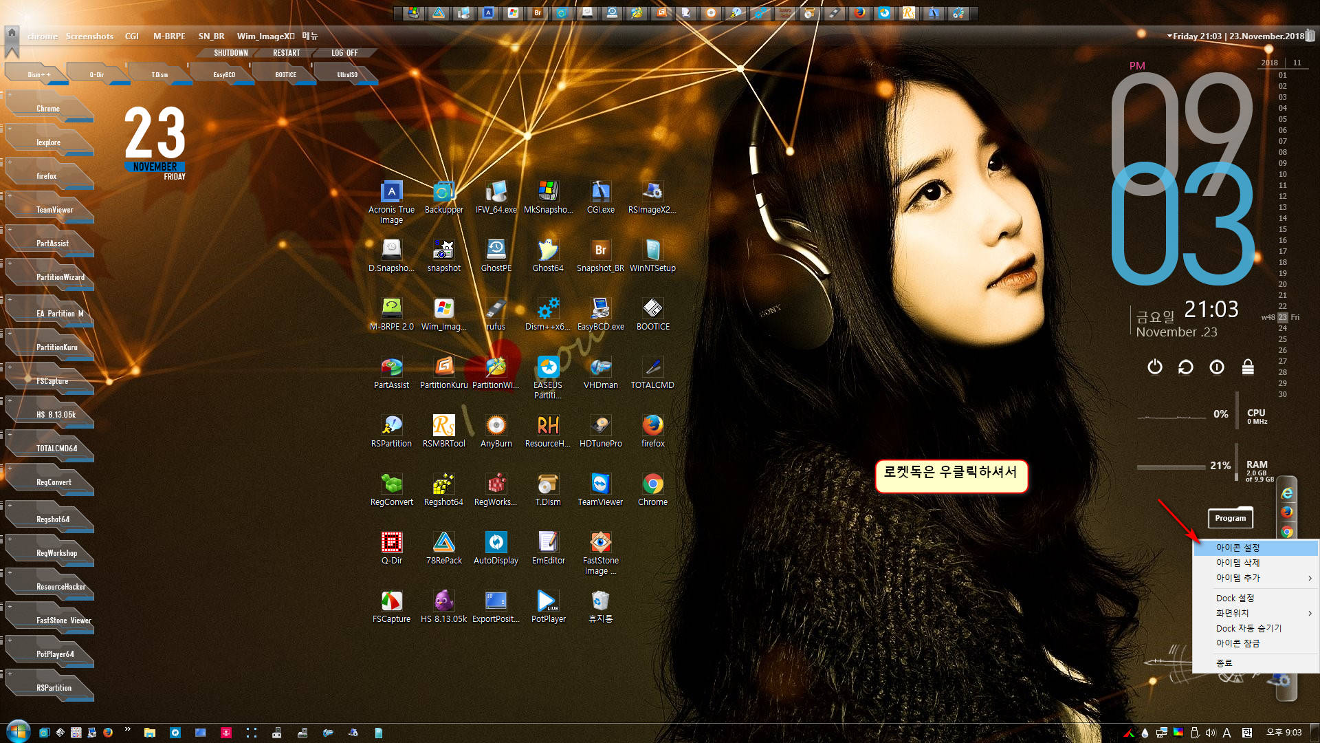Select 아이콘 설정 in the context menu
This screenshot has height=743, width=1320.
pyautogui.click(x=1255, y=548)
